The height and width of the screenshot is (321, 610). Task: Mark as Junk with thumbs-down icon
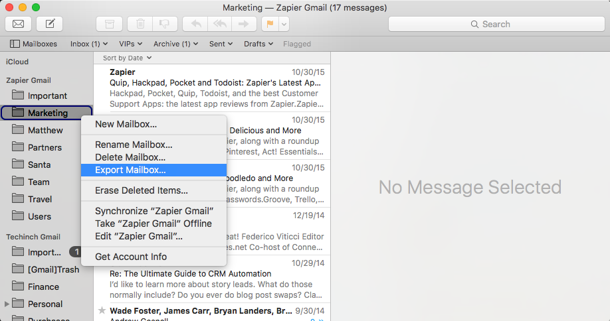coord(165,24)
